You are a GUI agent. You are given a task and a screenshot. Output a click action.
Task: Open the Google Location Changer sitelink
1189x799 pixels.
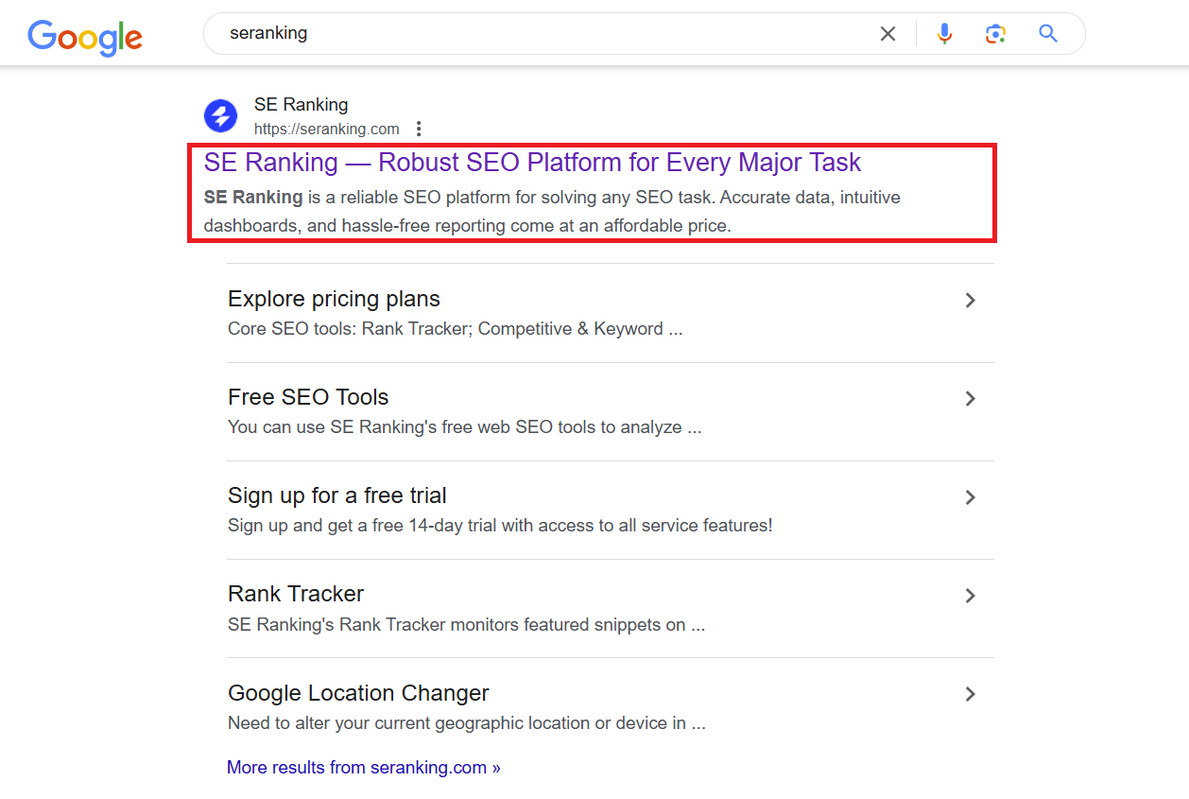(x=358, y=693)
